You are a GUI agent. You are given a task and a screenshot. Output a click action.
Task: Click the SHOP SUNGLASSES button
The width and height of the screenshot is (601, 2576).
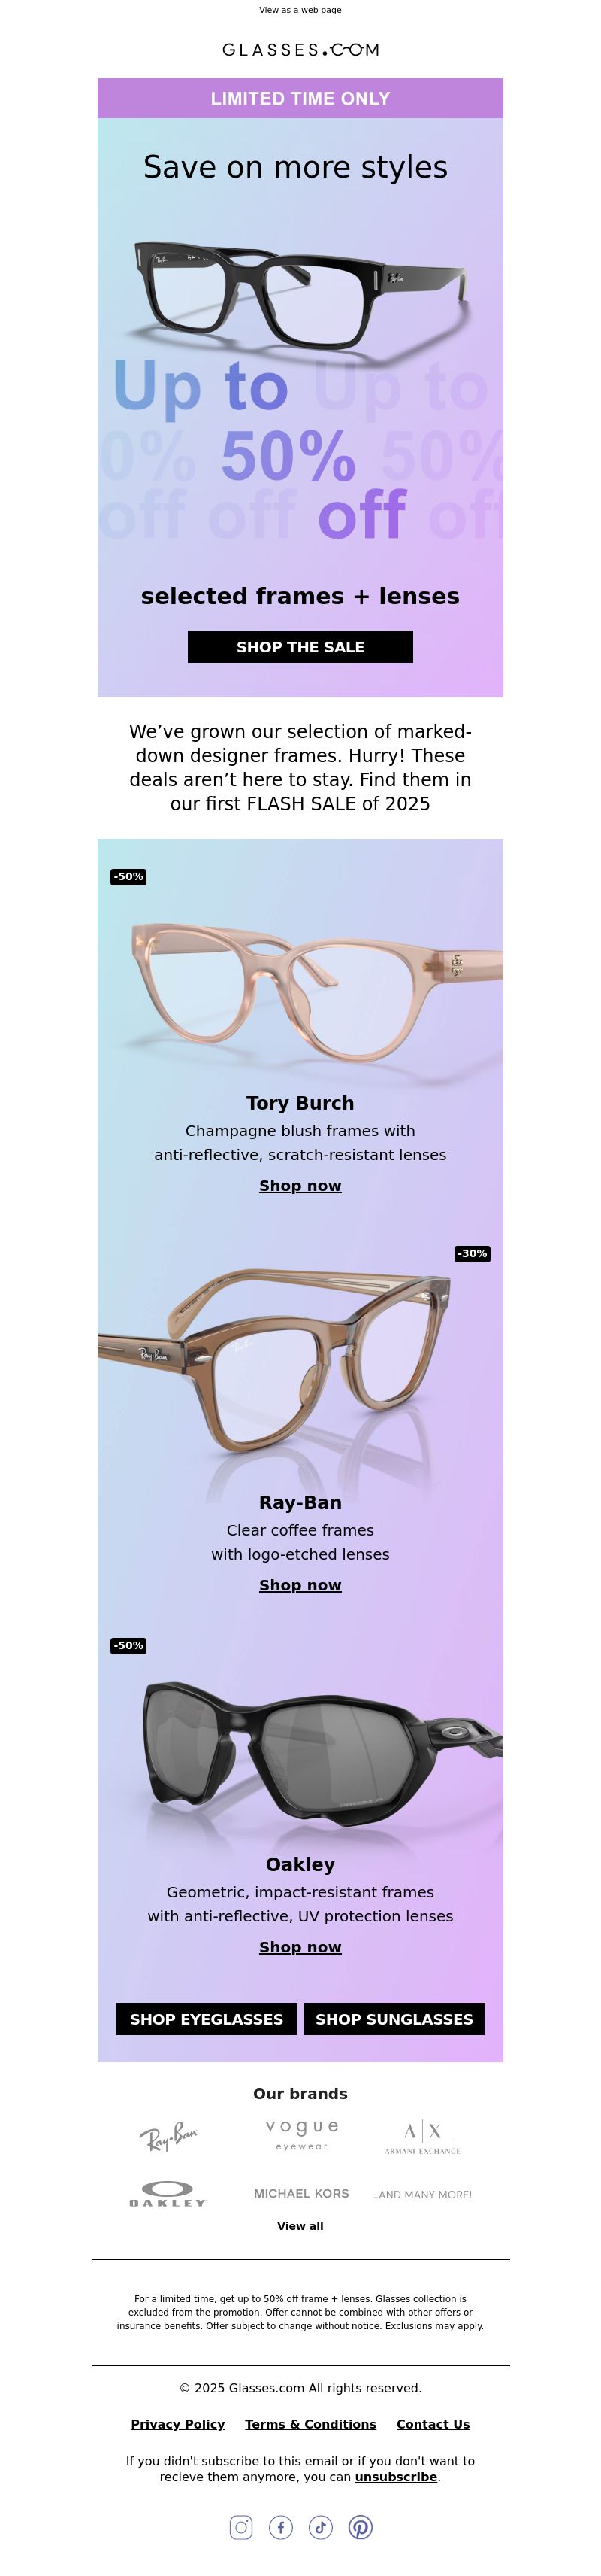pos(394,2019)
